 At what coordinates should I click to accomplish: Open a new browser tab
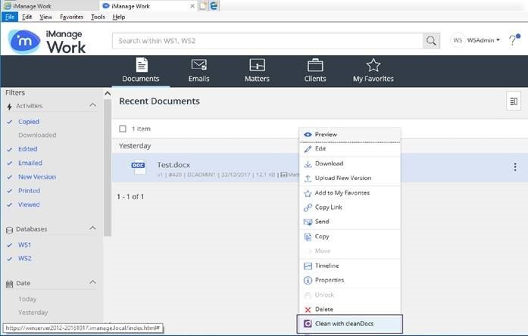pos(203,6)
